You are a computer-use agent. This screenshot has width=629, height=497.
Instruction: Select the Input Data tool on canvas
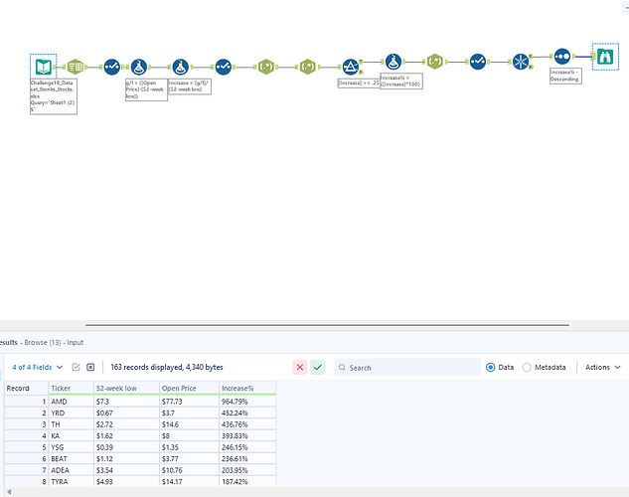(x=43, y=67)
